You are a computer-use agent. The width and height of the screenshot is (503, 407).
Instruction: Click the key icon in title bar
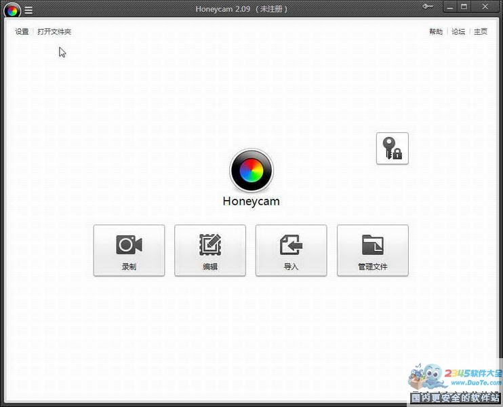point(428,6)
